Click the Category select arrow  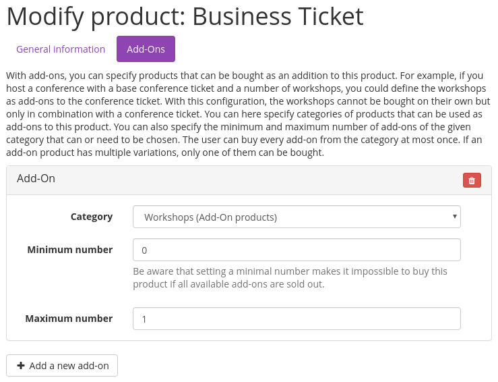coord(455,217)
